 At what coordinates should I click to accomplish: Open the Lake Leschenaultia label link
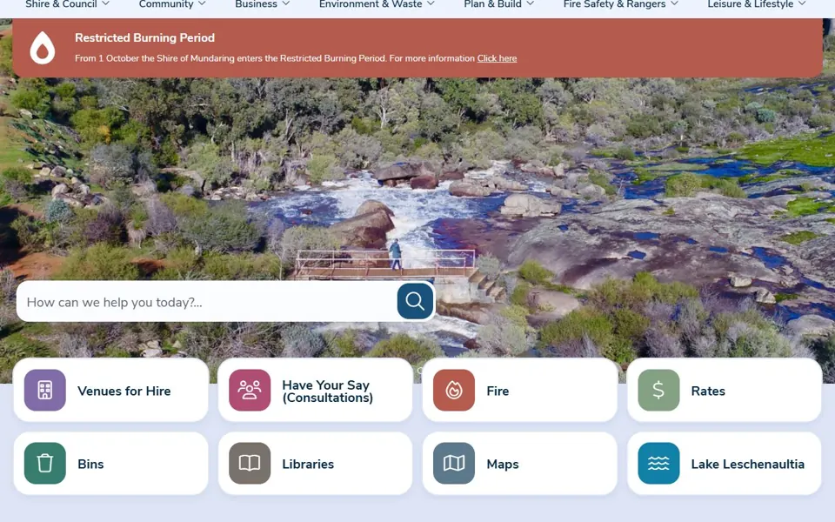[748, 464]
